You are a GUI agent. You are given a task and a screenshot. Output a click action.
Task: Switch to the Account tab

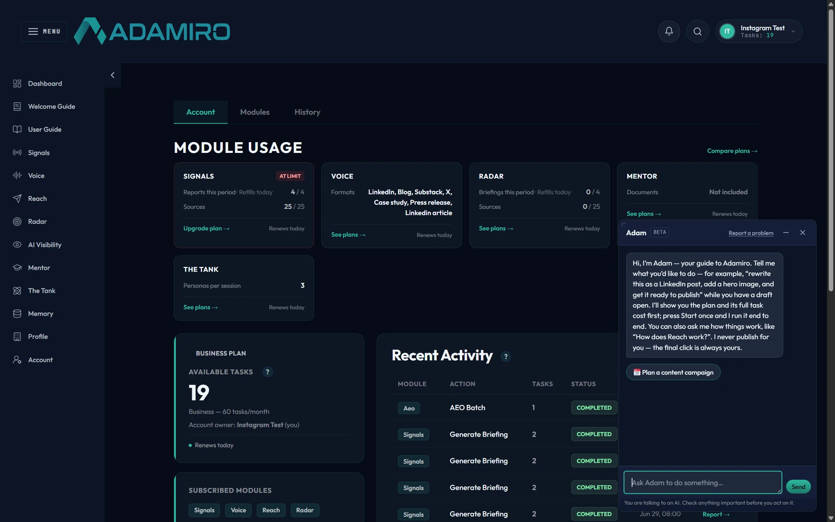click(x=200, y=112)
